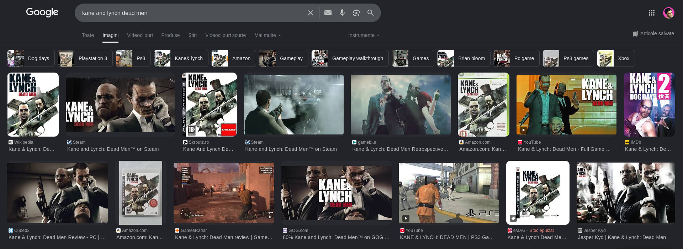Submit search with the magnifier icon
The image size is (683, 249).
pyautogui.click(x=370, y=13)
